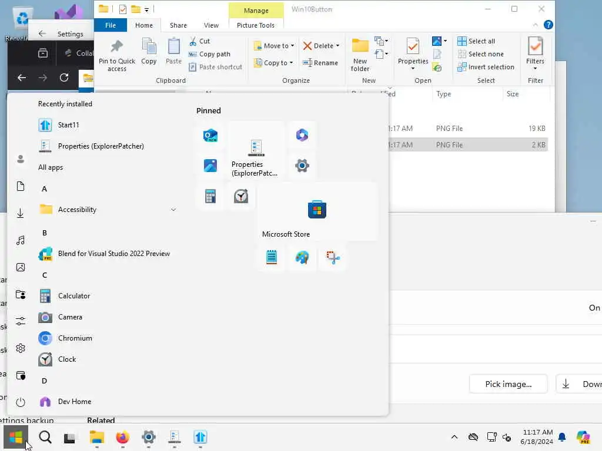
Task: Click Pin to Quick access
Action: point(117,55)
